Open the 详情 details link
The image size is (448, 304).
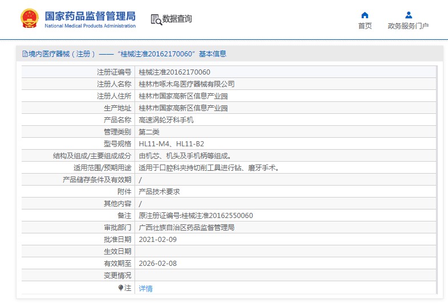pyautogui.click(x=146, y=289)
